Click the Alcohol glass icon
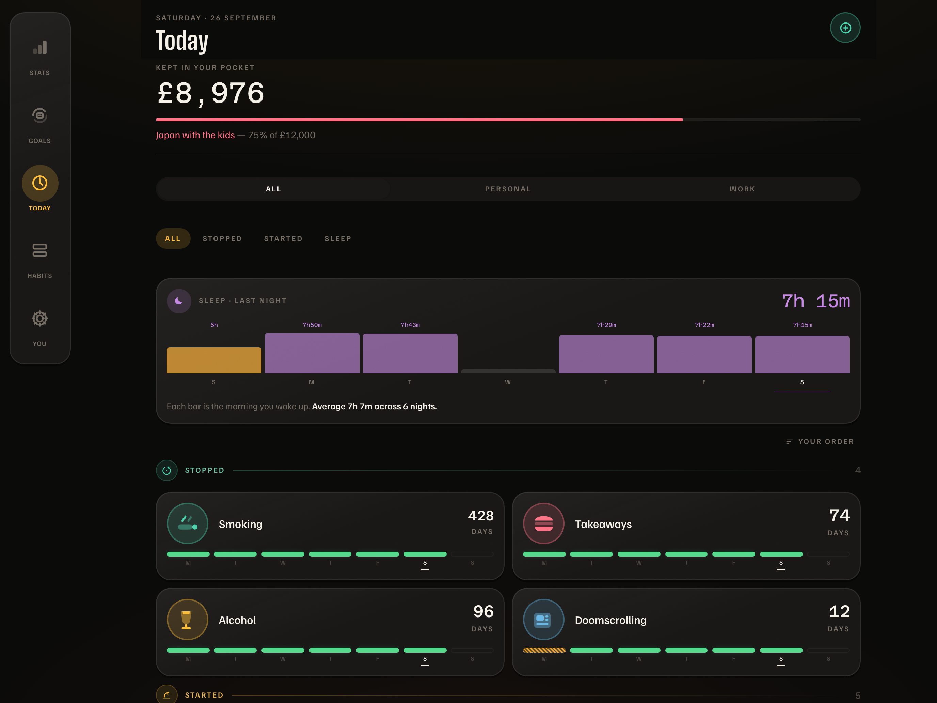This screenshot has width=937, height=703. (187, 620)
